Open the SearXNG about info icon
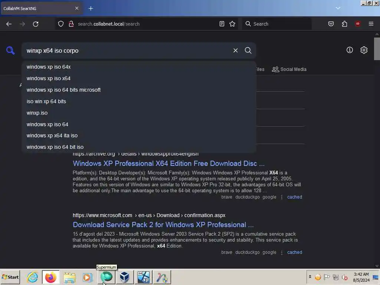The height and width of the screenshot is (285, 380). (x=350, y=50)
